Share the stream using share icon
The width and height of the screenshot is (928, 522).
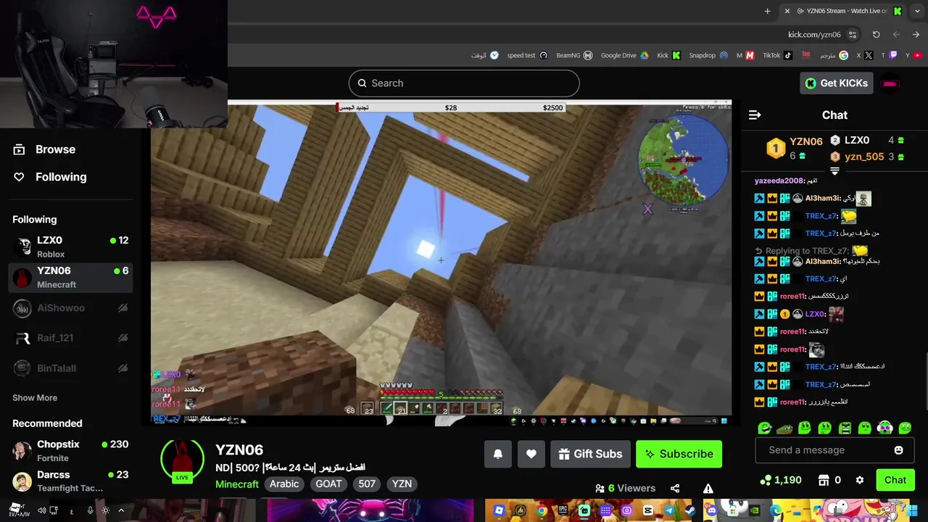coord(675,489)
